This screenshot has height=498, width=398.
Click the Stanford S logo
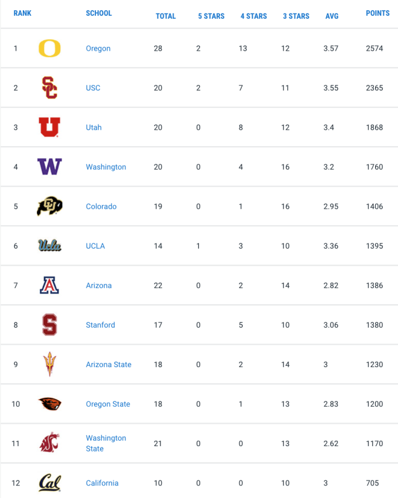point(49,325)
